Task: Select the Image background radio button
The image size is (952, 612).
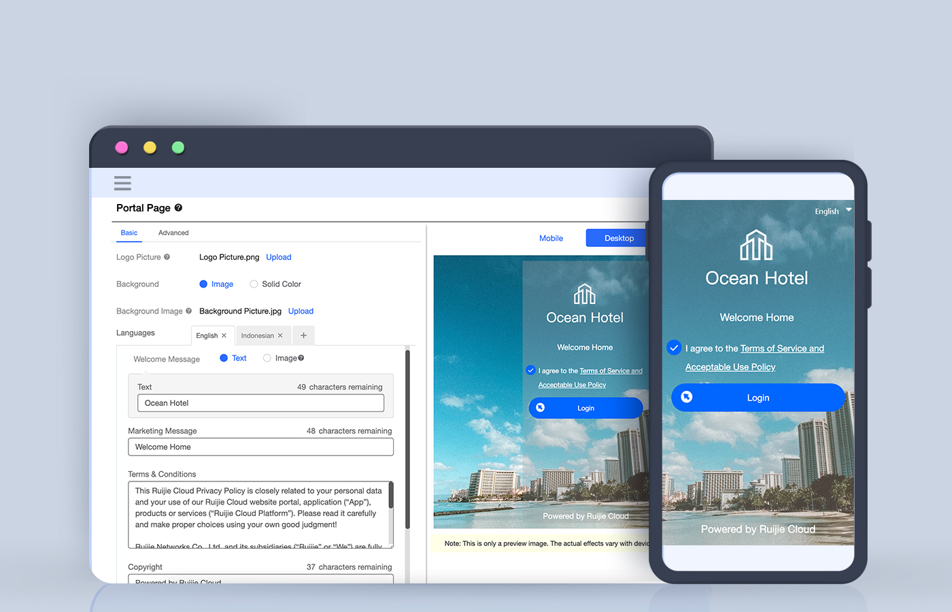Action: coord(203,284)
